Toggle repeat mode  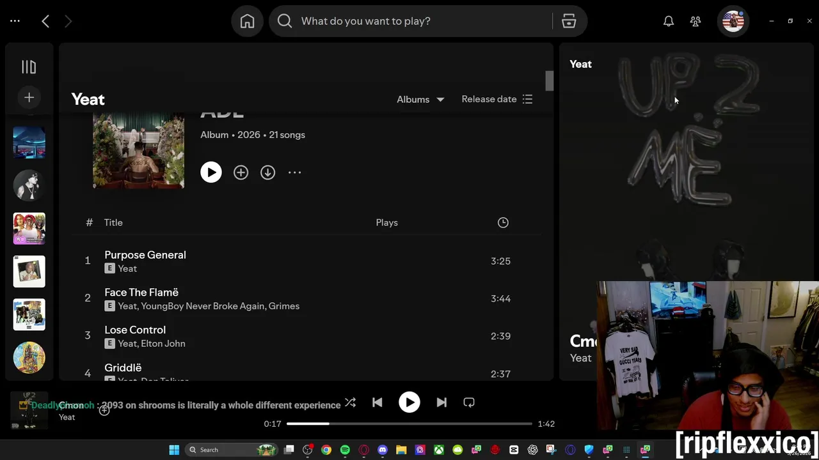tap(469, 402)
